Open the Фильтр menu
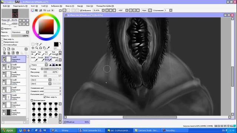Image resolution: width=237 pixels, height=133 pixels. pyautogui.click(x=70, y=6)
